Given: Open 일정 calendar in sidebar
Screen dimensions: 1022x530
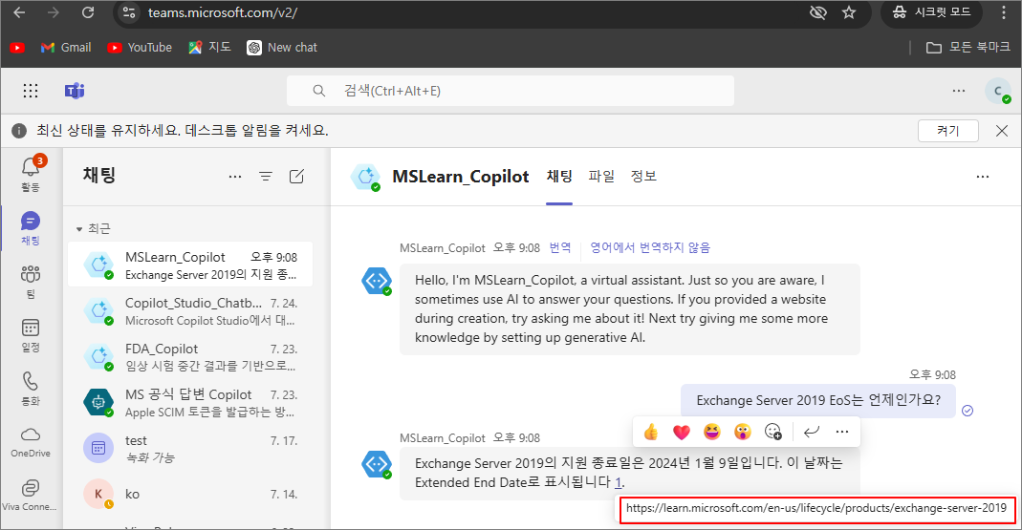Looking at the screenshot, I should (31, 334).
